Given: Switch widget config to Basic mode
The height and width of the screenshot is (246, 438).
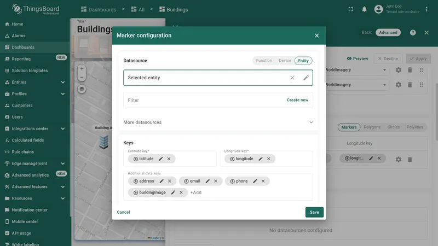Looking at the screenshot, I should point(367,32).
